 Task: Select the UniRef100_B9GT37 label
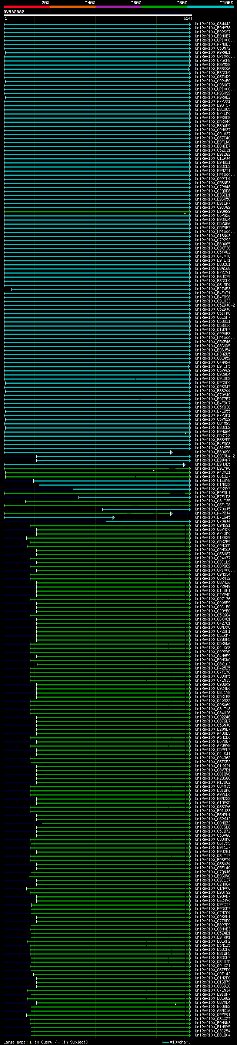click(x=213, y=106)
